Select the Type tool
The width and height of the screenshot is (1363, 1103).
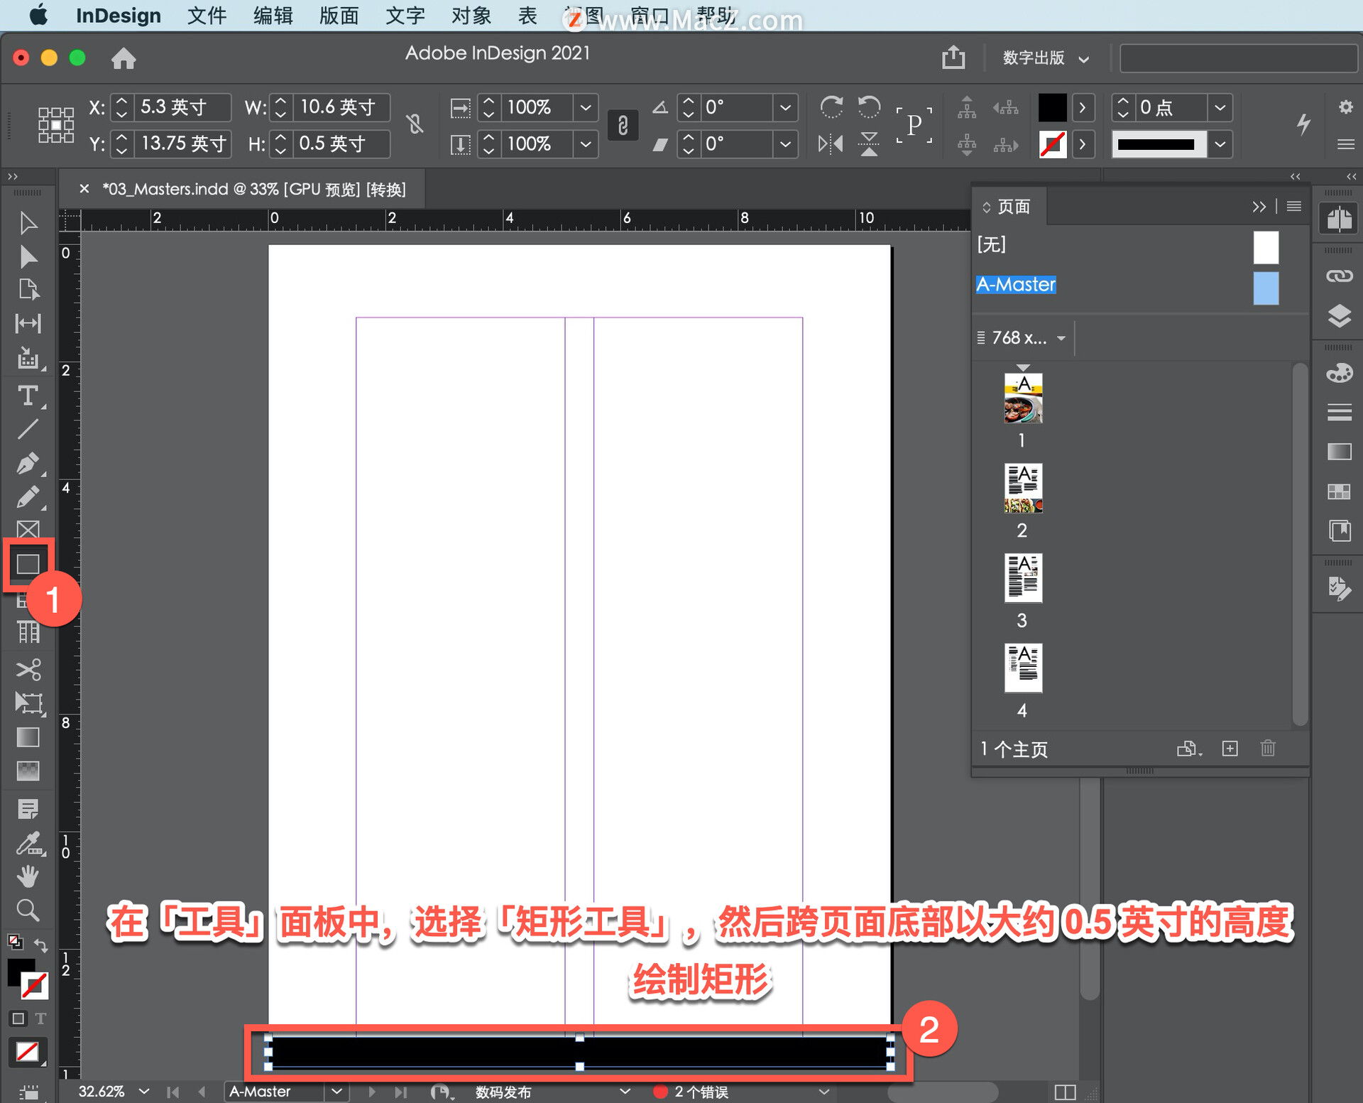(28, 396)
